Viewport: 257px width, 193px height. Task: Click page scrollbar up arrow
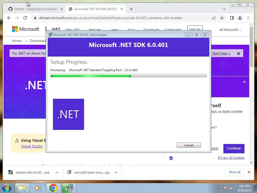click(251, 25)
